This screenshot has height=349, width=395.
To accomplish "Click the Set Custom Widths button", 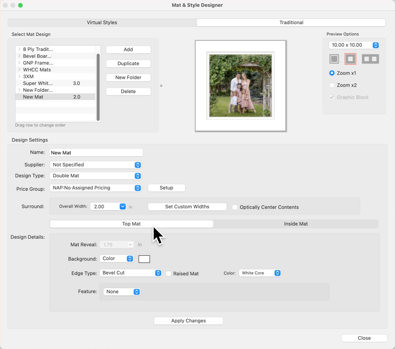I will click(187, 207).
